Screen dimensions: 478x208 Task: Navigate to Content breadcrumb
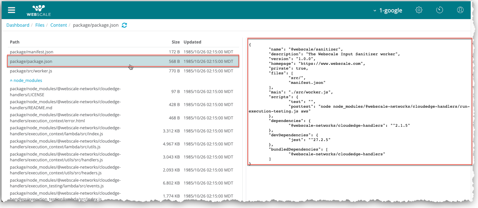59,25
